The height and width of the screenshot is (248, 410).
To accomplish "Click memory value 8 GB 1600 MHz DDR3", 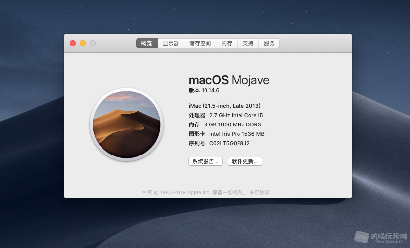I will [x=233, y=124].
